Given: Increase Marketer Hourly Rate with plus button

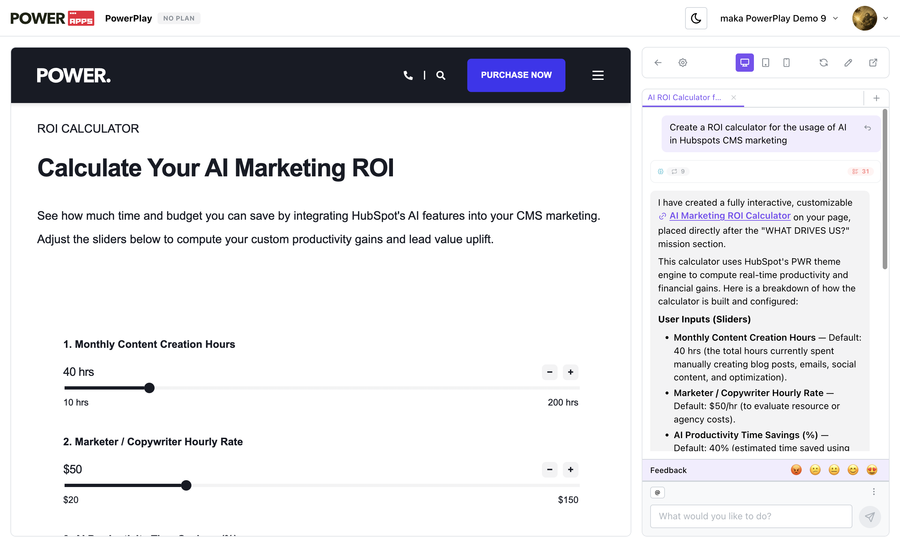Looking at the screenshot, I should pos(571,470).
